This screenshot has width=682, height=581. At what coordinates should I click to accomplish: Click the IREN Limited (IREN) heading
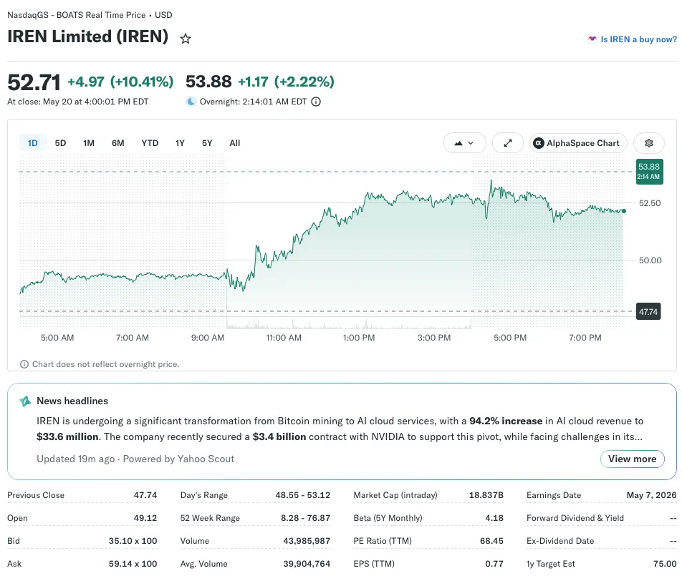(88, 36)
